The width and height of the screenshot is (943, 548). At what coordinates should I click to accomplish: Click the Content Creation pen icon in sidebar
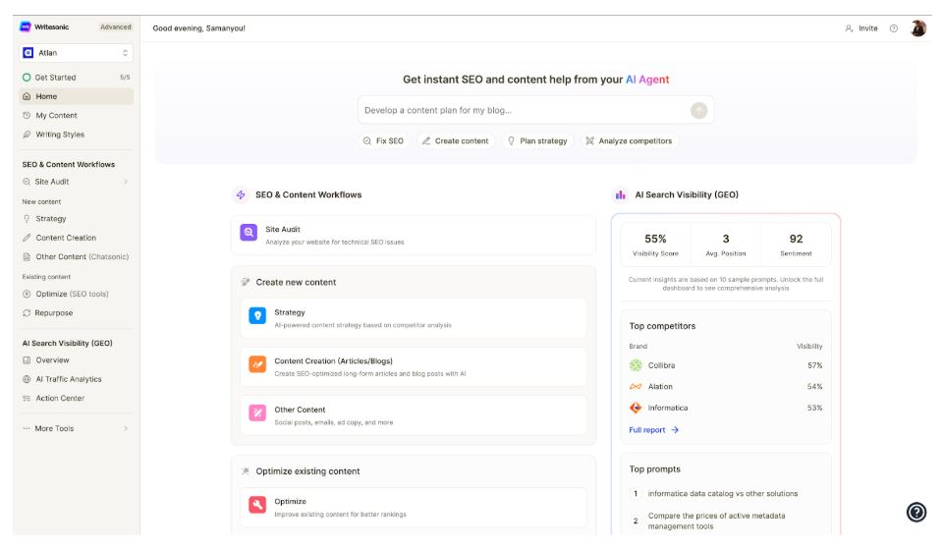[27, 238]
